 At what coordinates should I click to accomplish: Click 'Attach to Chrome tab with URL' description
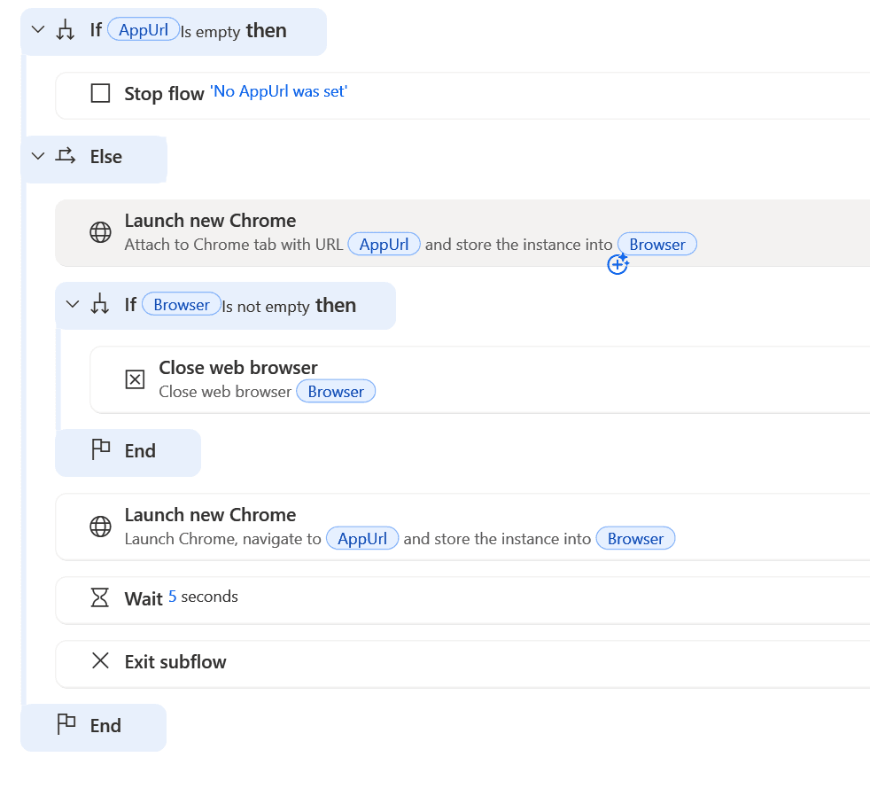234,245
